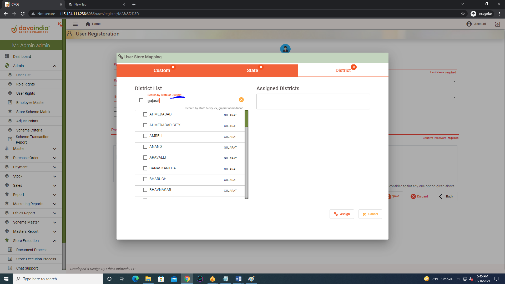Open Microsoft Word from the taskbar
This screenshot has width=505, height=284.
click(238, 279)
